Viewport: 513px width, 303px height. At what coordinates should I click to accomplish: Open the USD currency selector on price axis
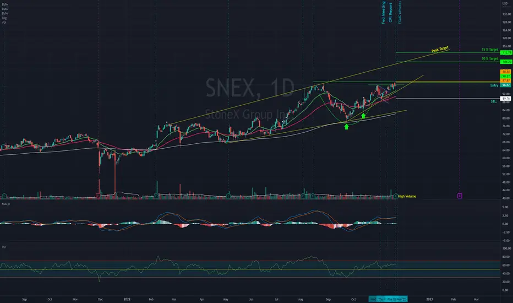[505, 3]
